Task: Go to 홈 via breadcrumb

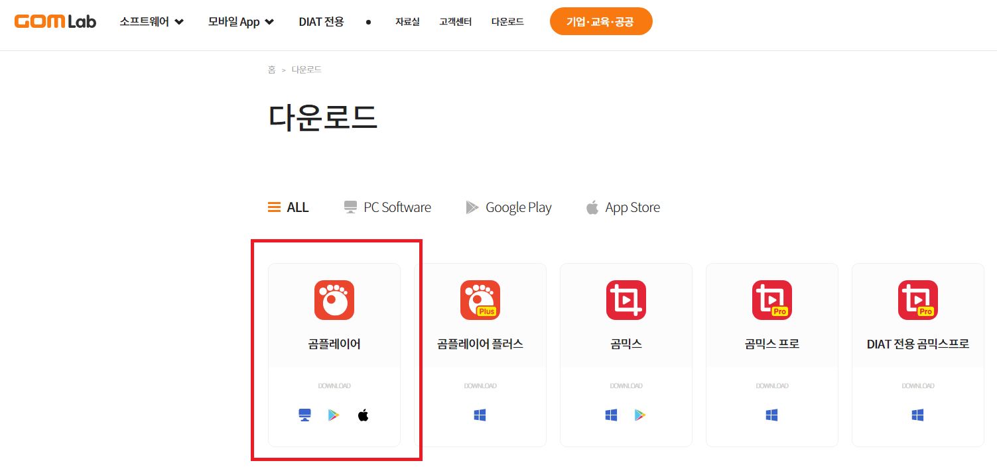Action: click(x=271, y=70)
